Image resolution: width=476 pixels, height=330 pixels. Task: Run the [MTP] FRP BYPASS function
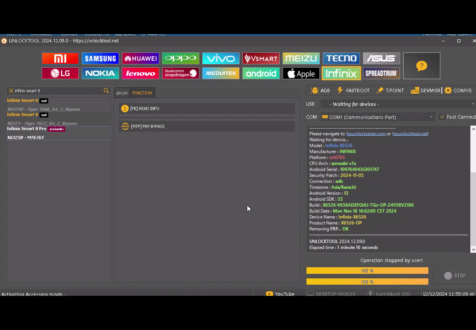207,126
